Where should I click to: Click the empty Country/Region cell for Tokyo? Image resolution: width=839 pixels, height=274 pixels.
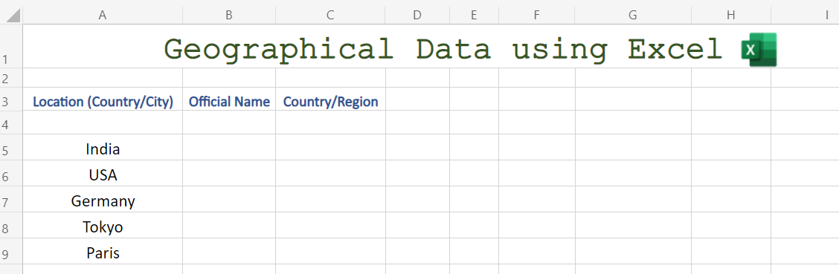[x=331, y=226]
